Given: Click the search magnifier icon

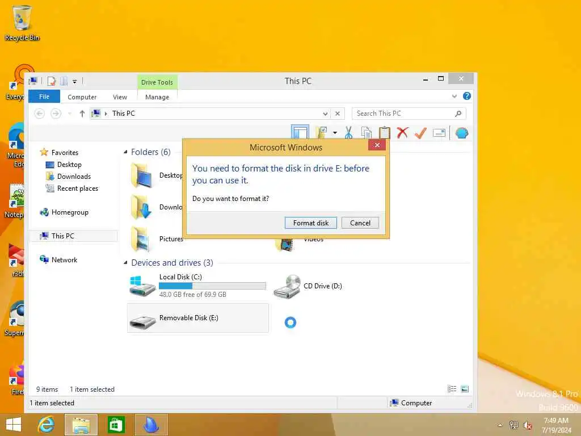Looking at the screenshot, I should tap(458, 114).
